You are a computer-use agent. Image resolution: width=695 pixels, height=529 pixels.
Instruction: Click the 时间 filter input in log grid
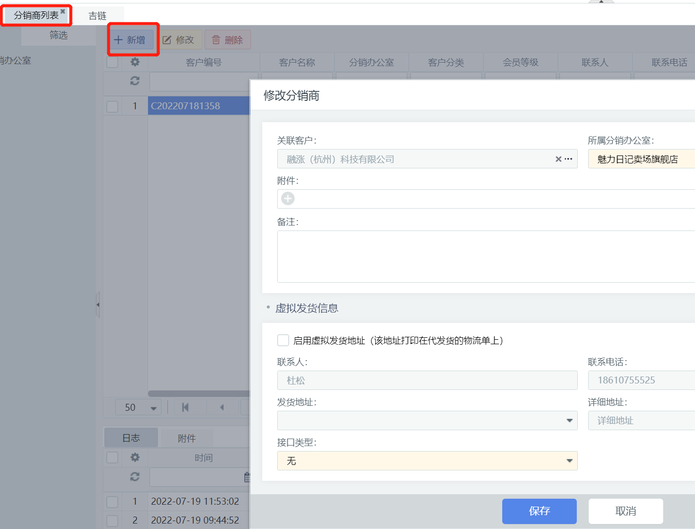(196, 477)
